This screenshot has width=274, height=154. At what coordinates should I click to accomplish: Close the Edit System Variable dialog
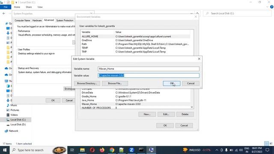click(199, 59)
